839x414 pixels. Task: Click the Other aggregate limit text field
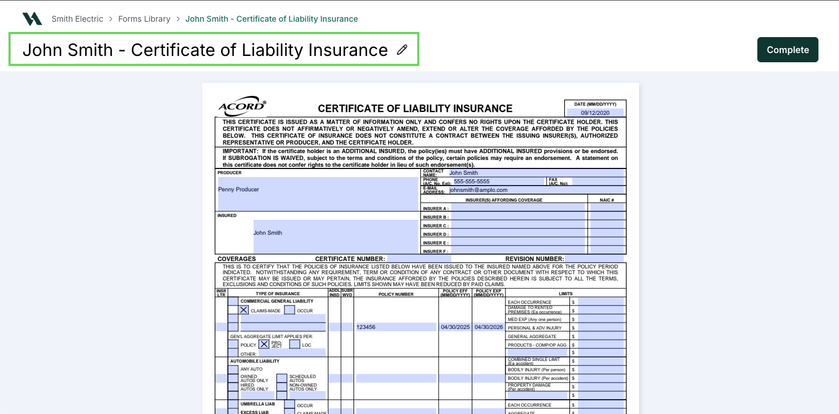point(292,353)
